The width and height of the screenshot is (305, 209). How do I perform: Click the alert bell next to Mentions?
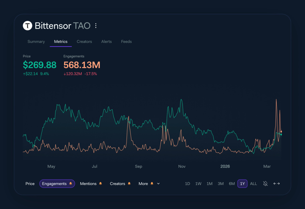pyautogui.click(x=100, y=184)
